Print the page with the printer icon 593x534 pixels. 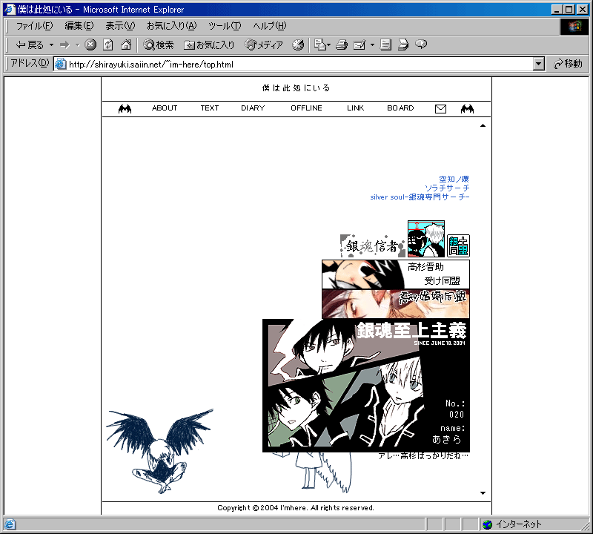(342, 44)
